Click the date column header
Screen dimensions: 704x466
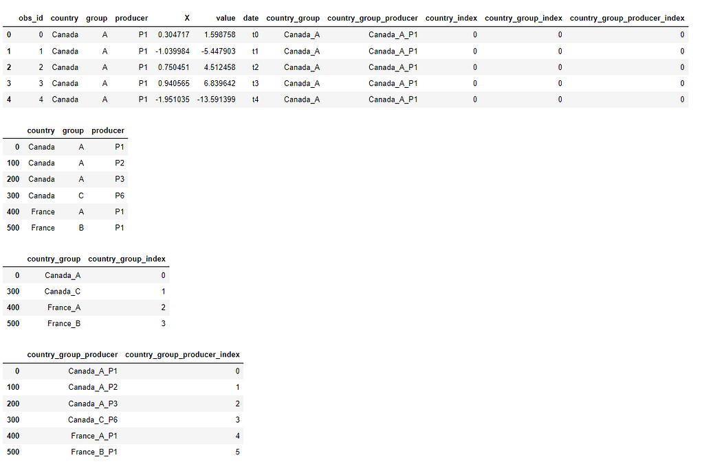[x=250, y=18]
